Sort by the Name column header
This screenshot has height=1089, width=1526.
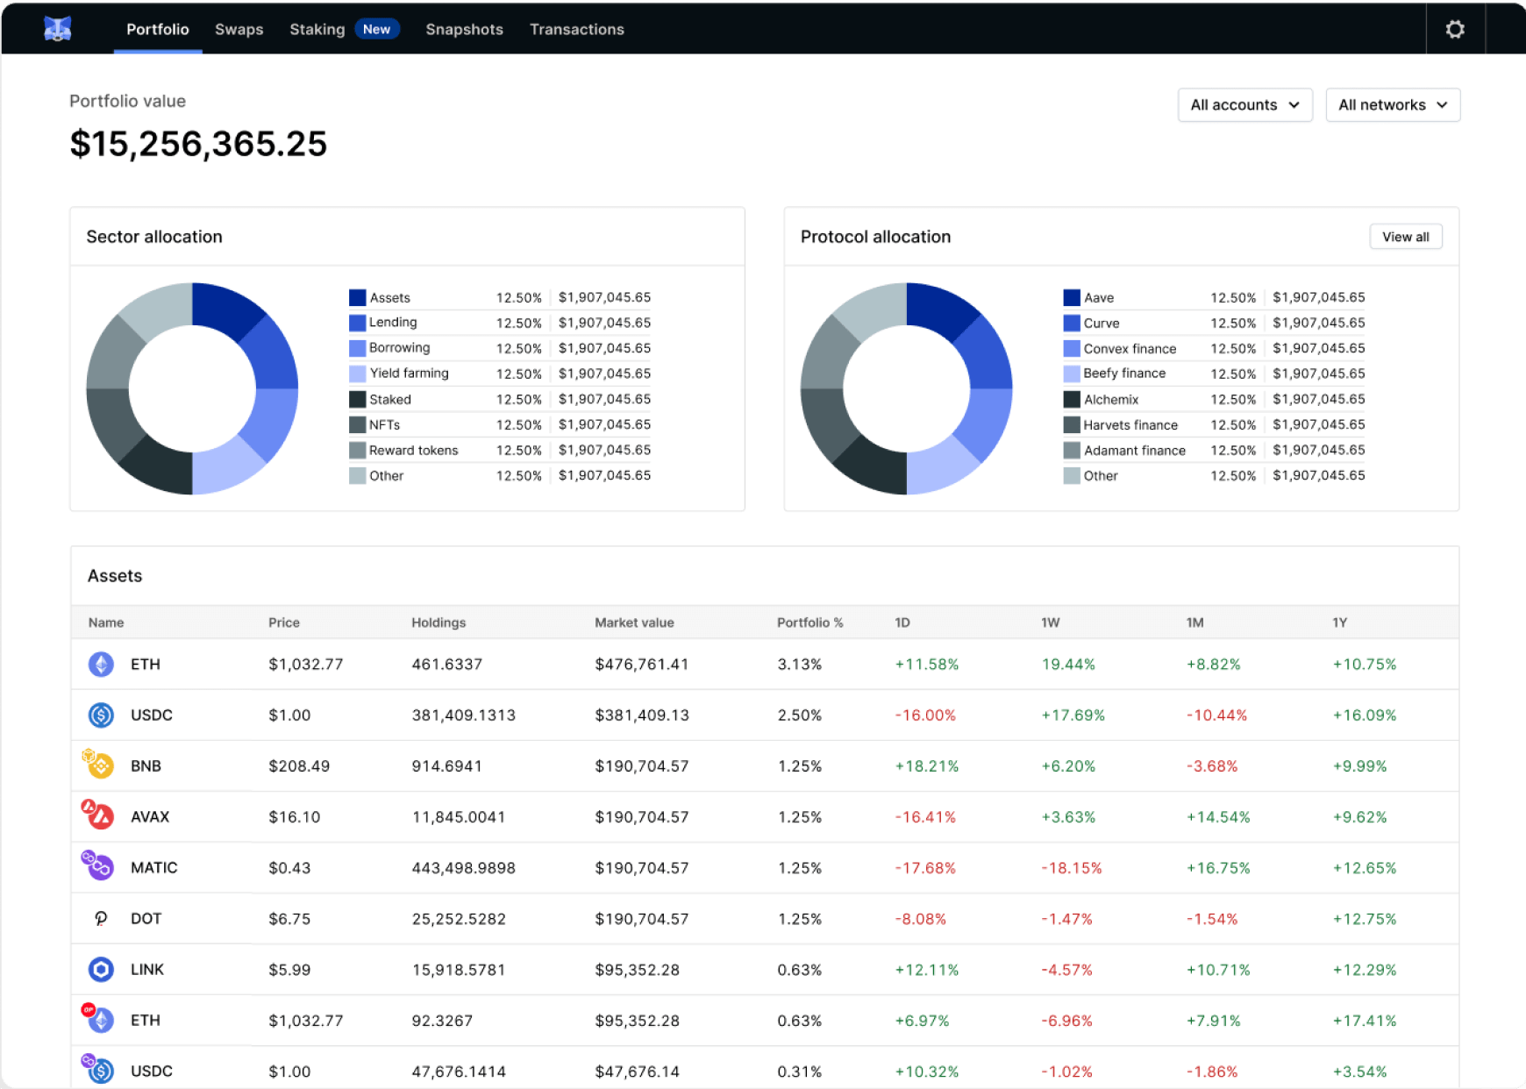tap(106, 623)
